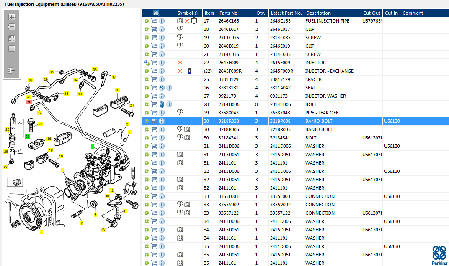Viewport: 449px width, 266px height.
Task: Click callout 9 near the gear
Action: click(x=41, y=232)
